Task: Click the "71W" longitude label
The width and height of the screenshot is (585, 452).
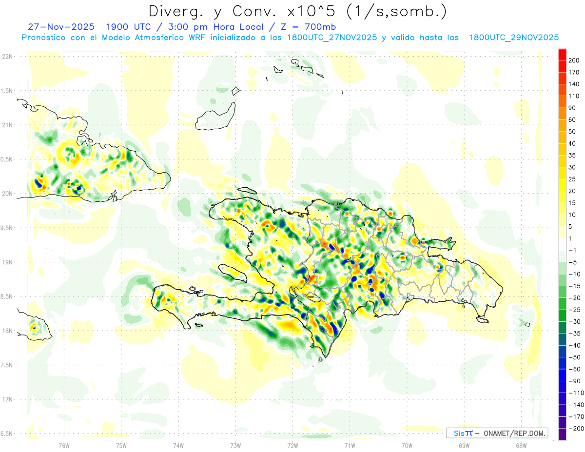Action: 350,445
